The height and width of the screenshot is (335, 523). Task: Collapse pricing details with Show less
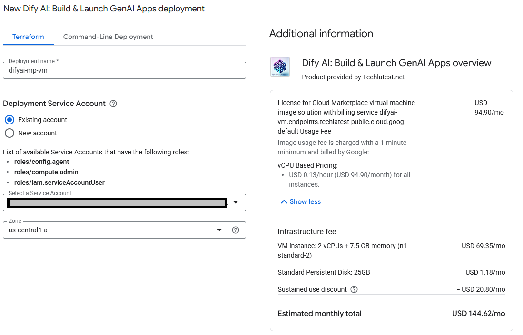click(301, 202)
